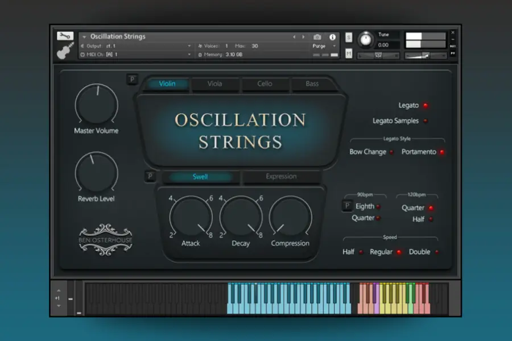Switch to the Bass tab
This screenshot has width=512, height=341.
[312, 84]
